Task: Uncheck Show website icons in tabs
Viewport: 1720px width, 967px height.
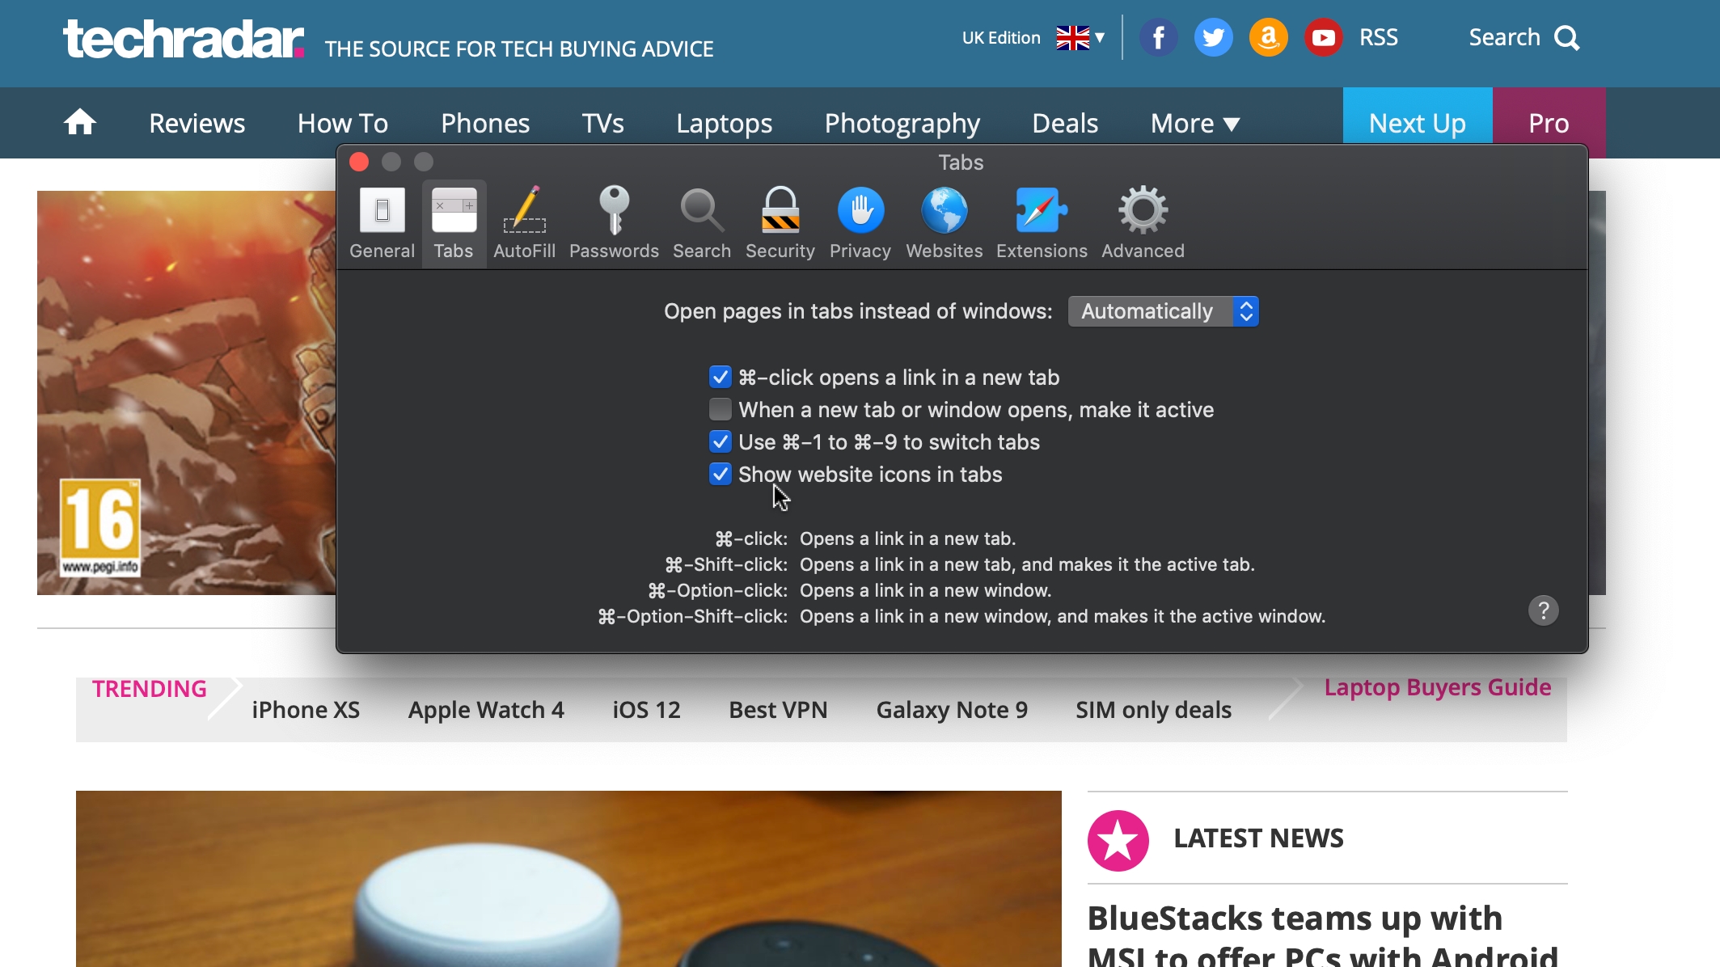Action: point(720,474)
